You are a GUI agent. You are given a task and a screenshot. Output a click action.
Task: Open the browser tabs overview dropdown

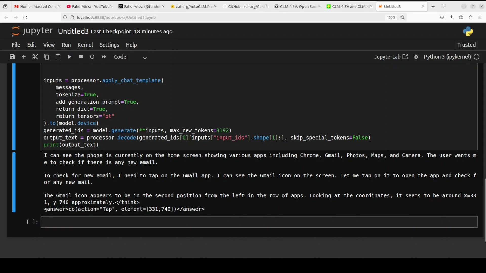tap(444, 6)
